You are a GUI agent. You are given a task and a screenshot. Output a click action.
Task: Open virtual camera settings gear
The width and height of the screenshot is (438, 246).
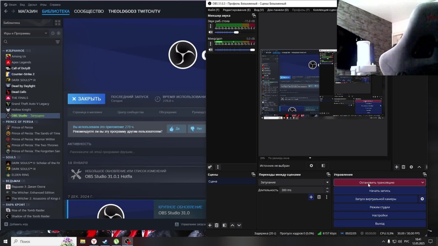click(422, 199)
